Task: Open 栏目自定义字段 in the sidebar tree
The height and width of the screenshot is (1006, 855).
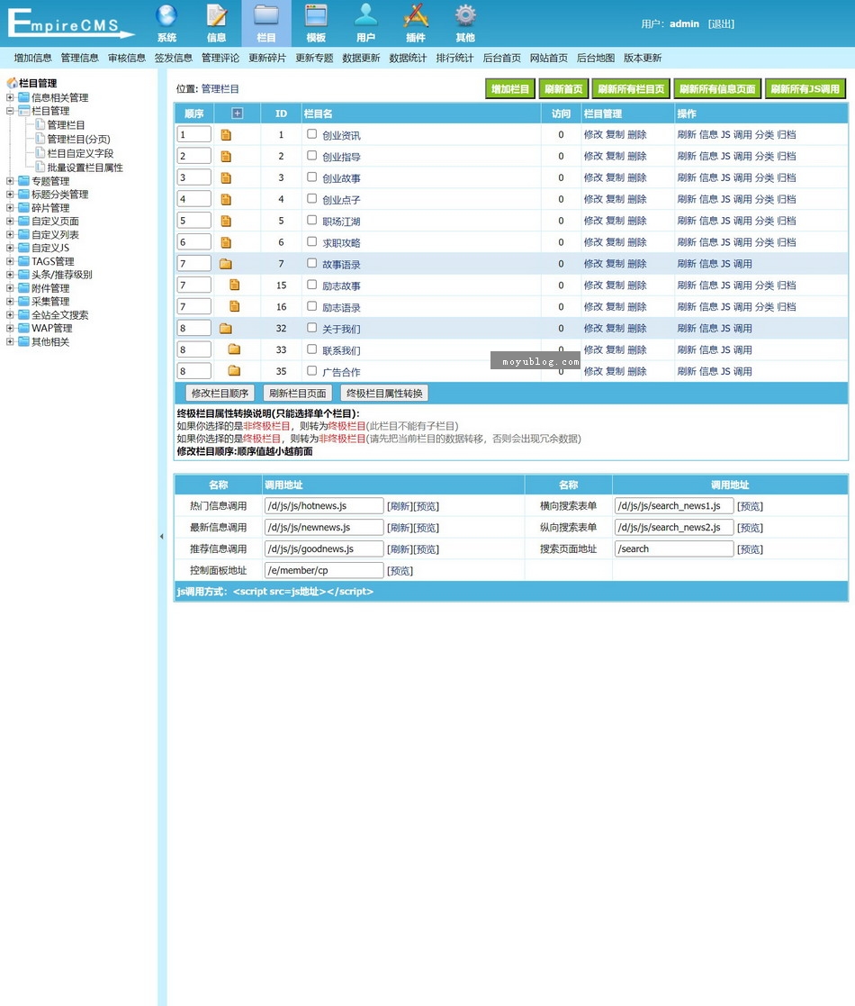Action: click(x=80, y=153)
